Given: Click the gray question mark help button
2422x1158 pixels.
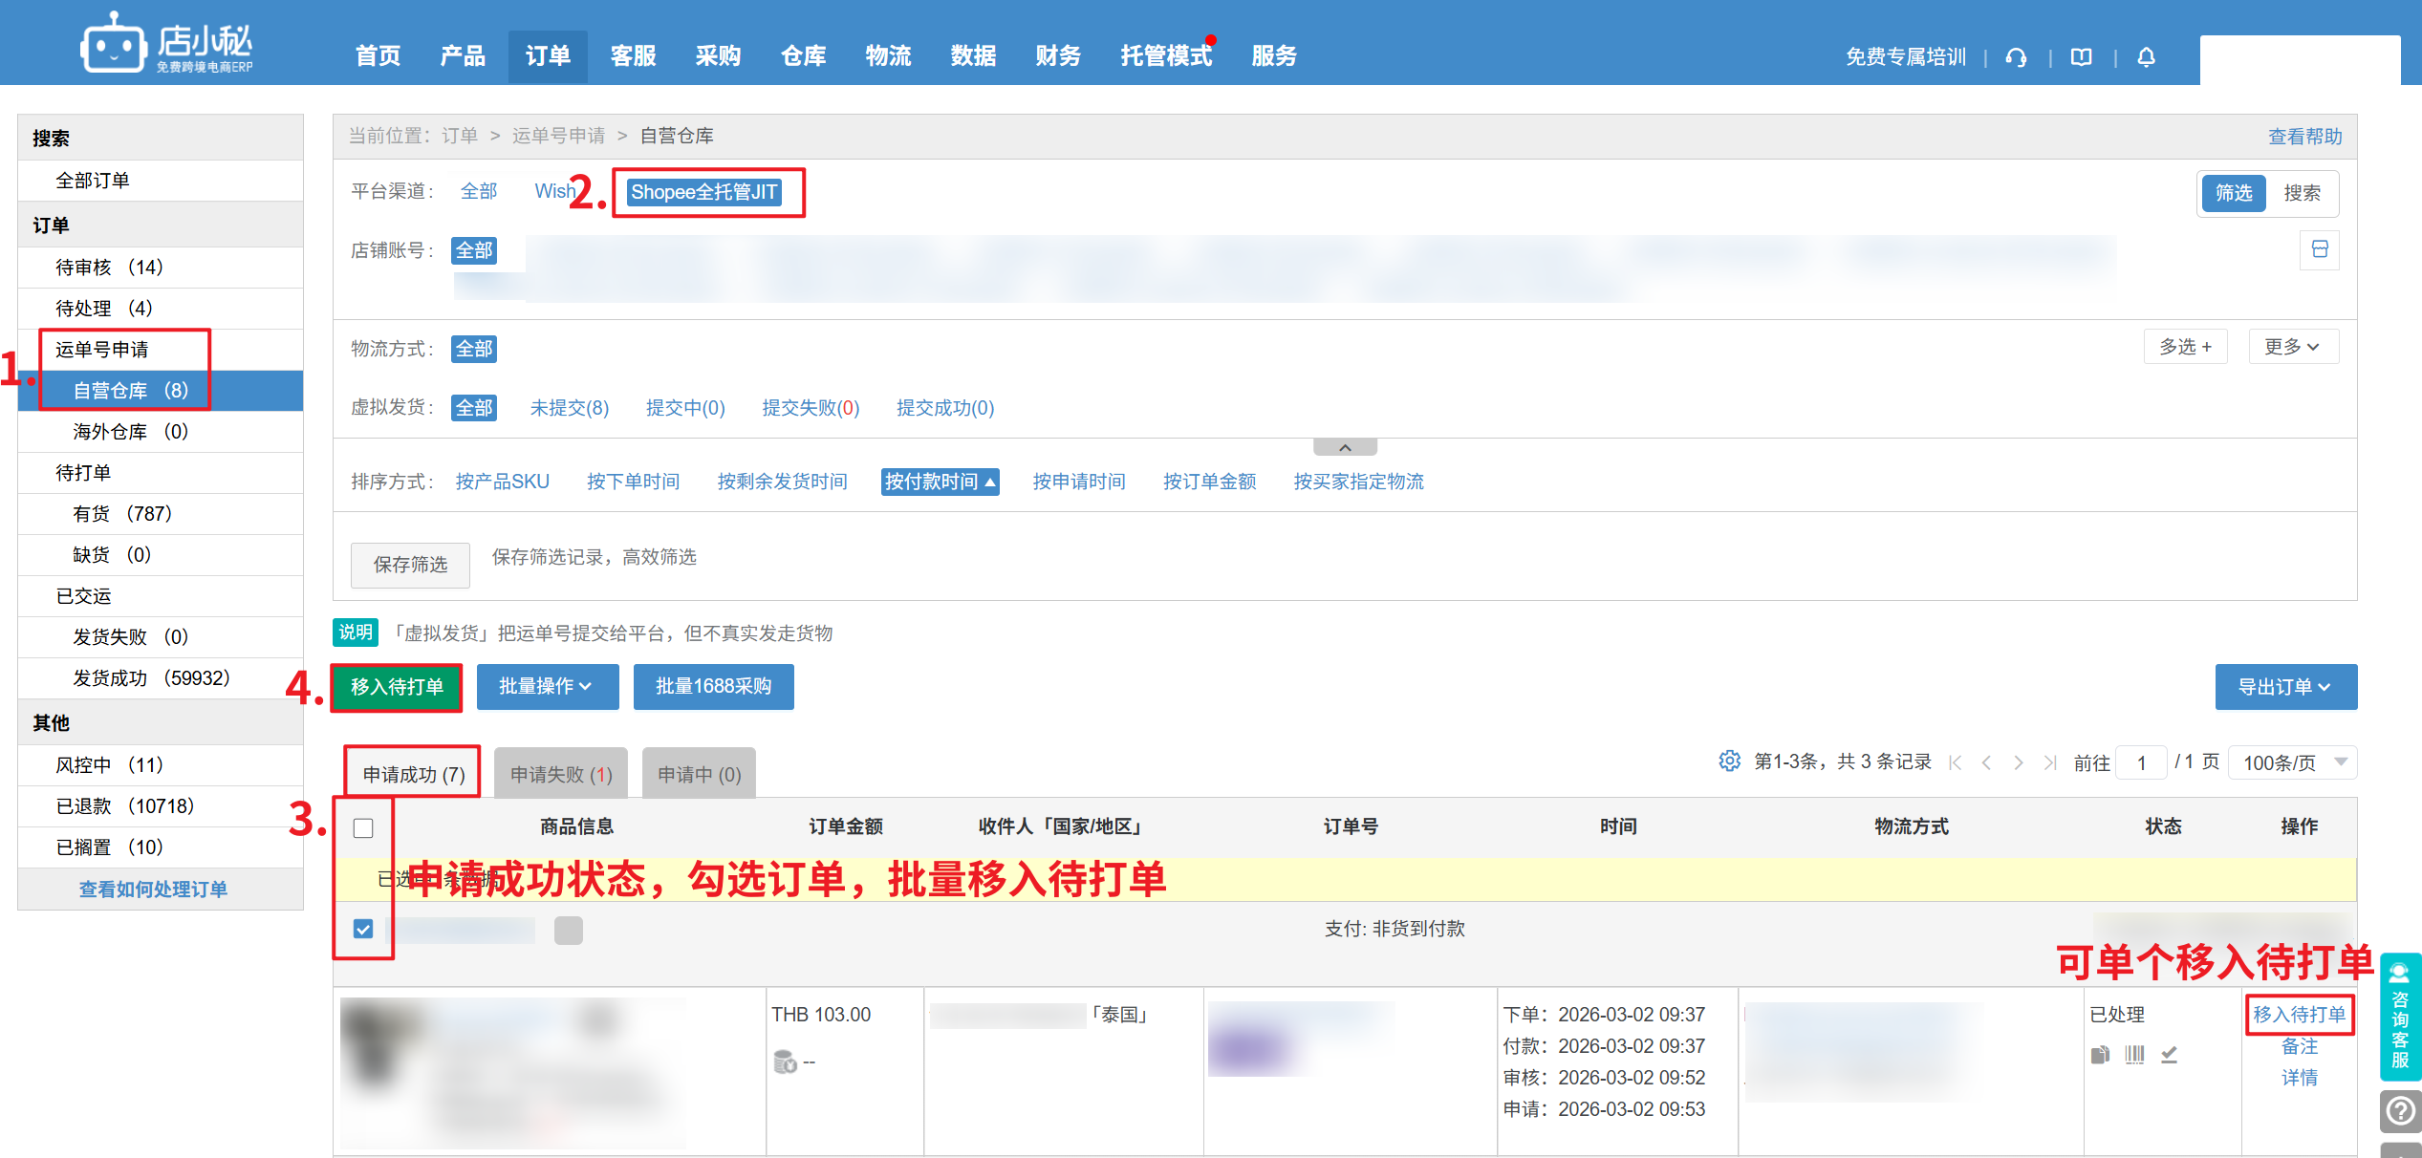Looking at the screenshot, I should [x=2400, y=1111].
